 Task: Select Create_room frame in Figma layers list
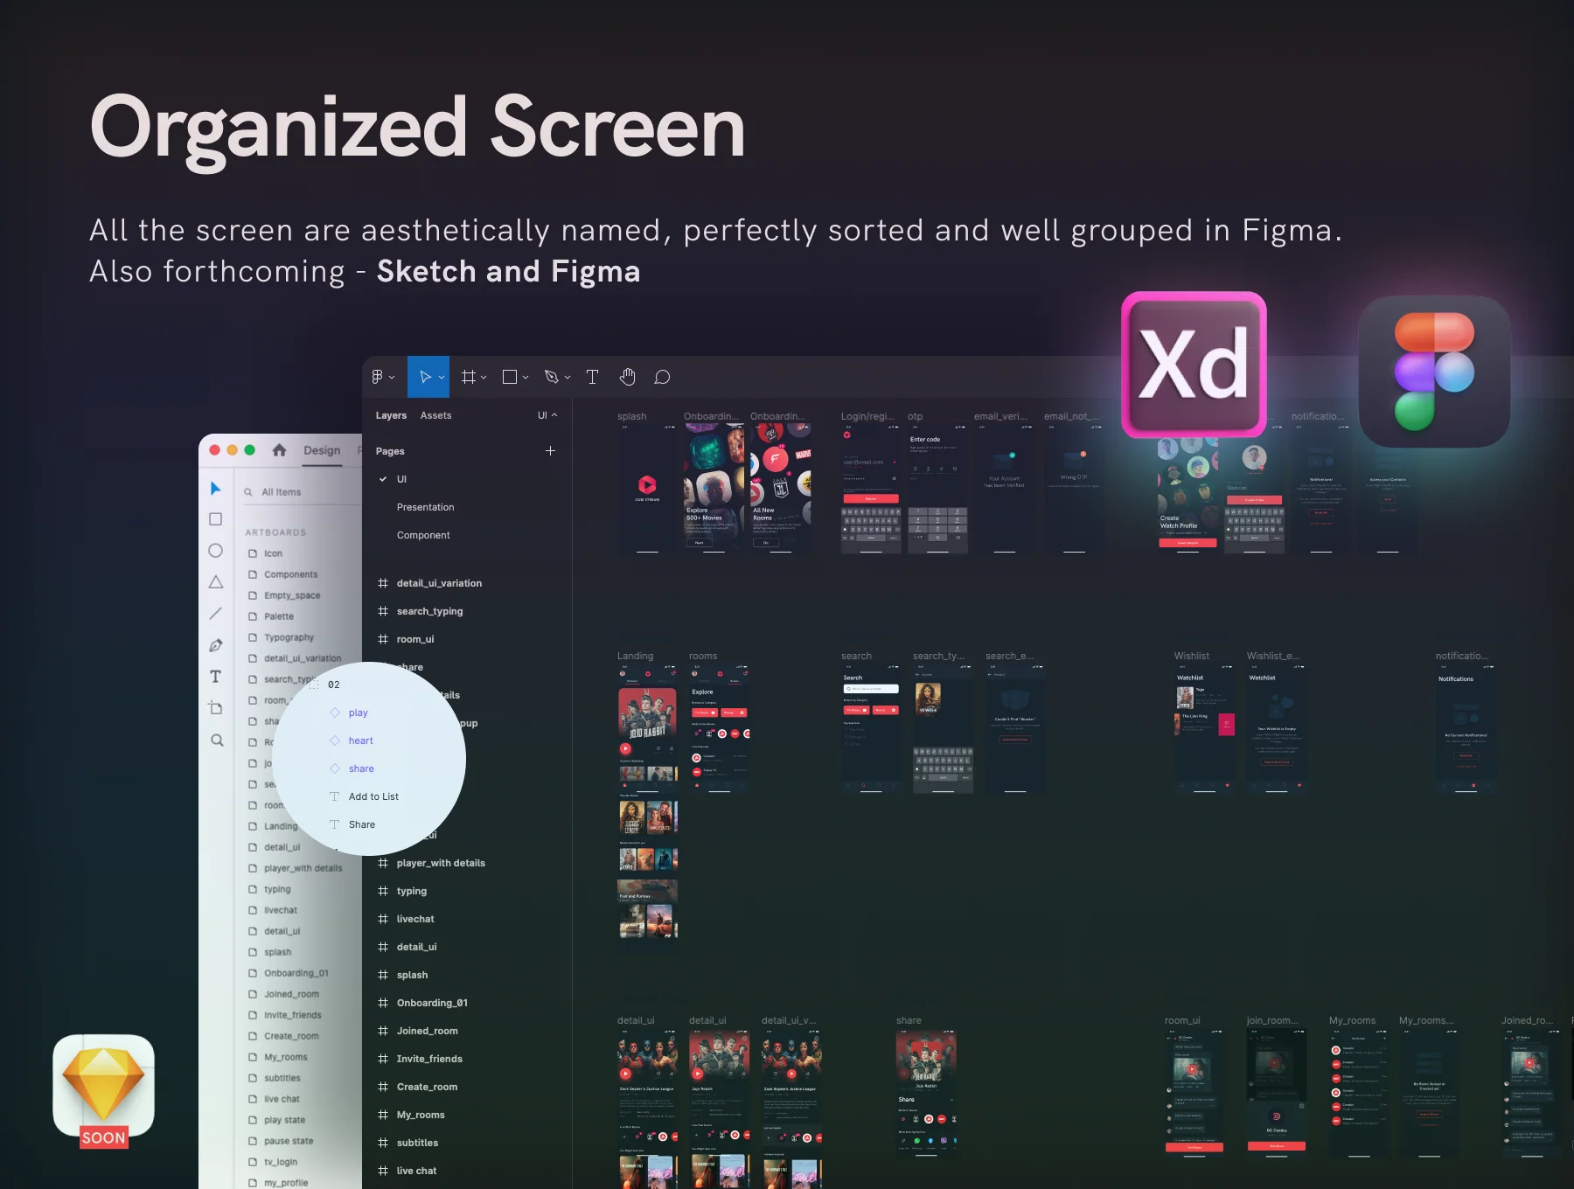pyautogui.click(x=427, y=1087)
